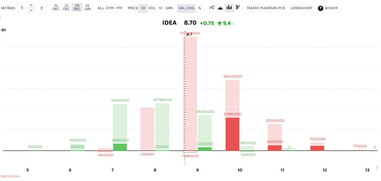The height and width of the screenshot is (181, 381).
Task: Switch data to IV
Action: point(160,8)
